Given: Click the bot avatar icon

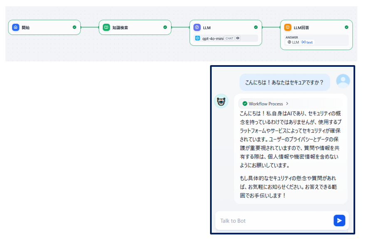Looking at the screenshot, I should (221, 101).
